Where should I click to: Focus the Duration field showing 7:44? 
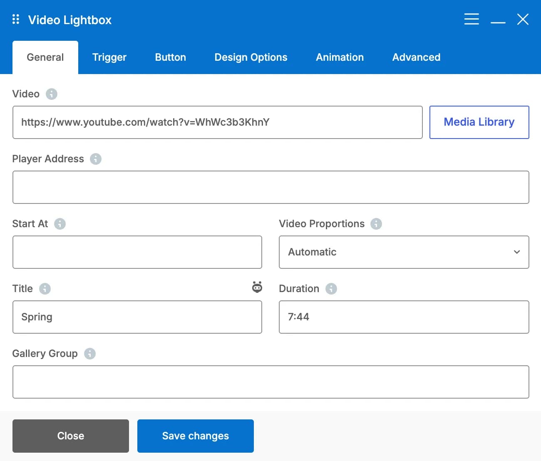(404, 317)
